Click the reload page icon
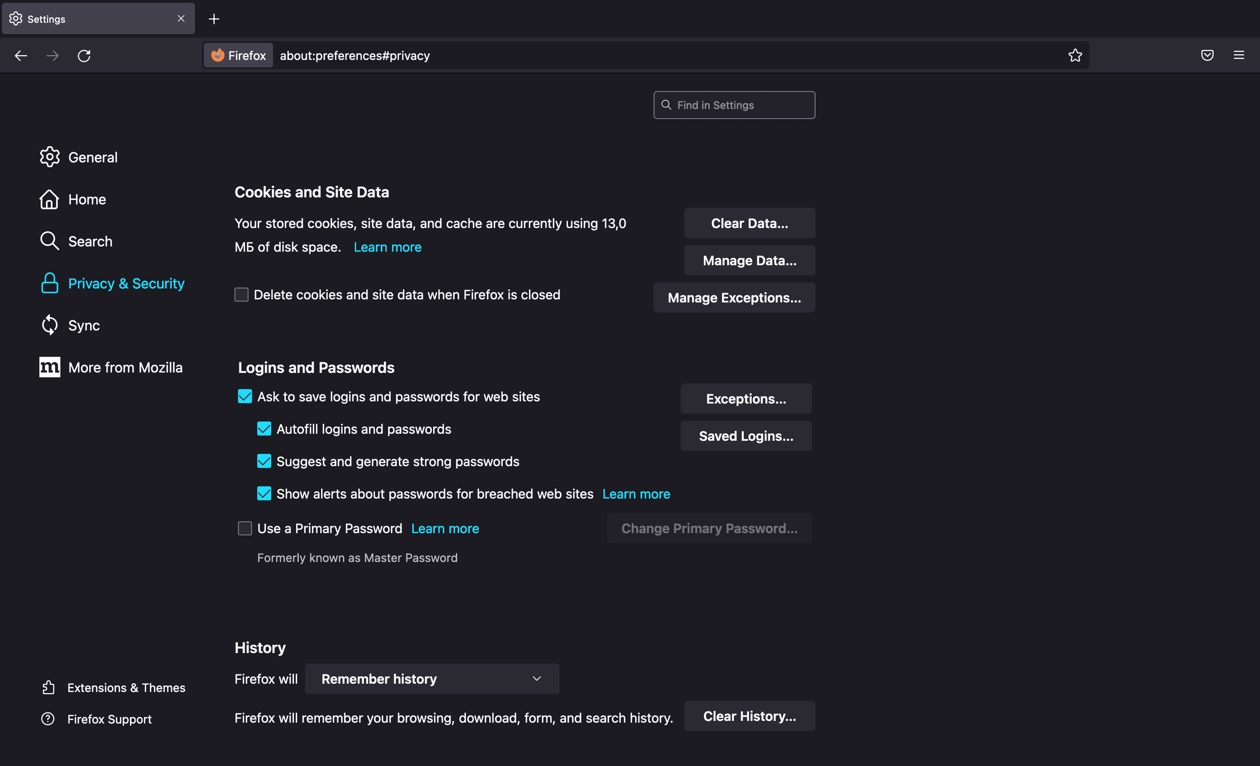 coord(84,55)
